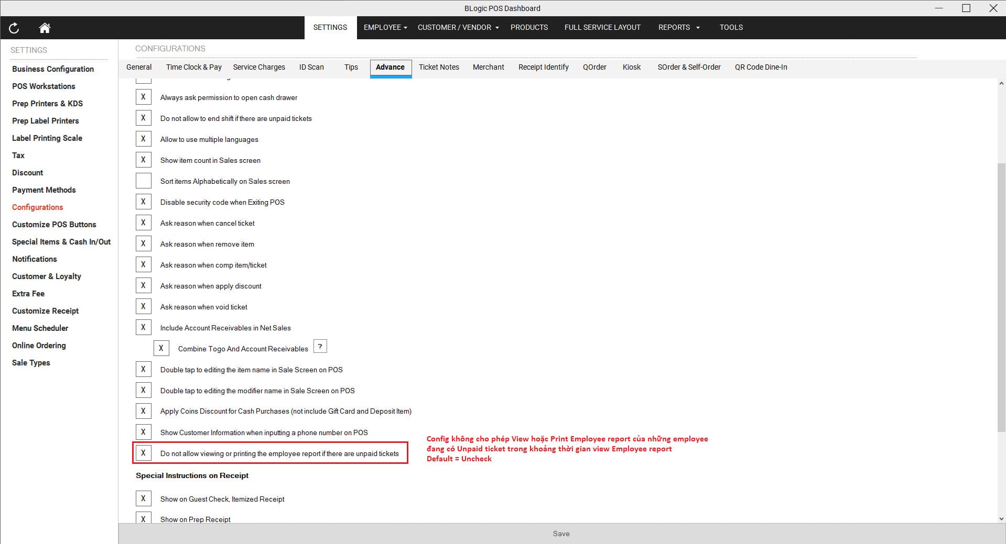This screenshot has width=1006, height=544.
Task: Open Payment Methods in settings sidebar
Action: click(44, 190)
